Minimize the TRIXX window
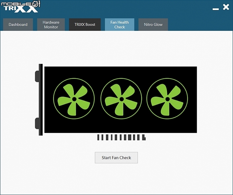The image size is (233, 195). point(216,9)
